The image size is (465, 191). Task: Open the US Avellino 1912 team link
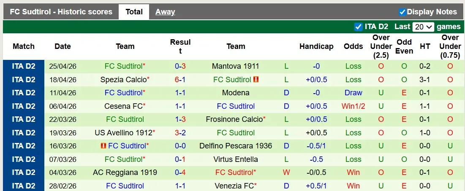tap(123, 133)
